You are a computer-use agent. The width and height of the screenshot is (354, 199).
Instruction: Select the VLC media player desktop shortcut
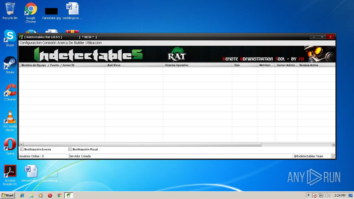(x=10, y=121)
